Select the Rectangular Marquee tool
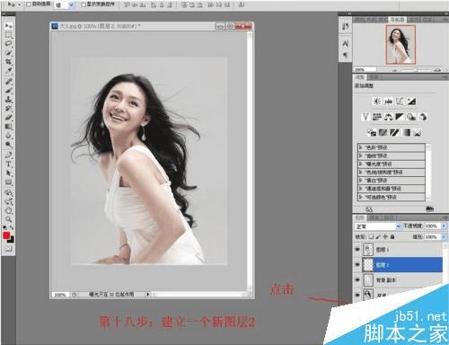449x345 pixels. pos(8,35)
